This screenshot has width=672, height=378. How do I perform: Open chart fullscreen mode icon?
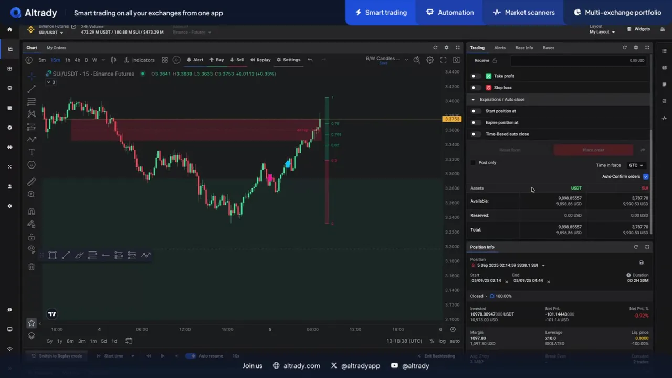pyautogui.click(x=443, y=60)
